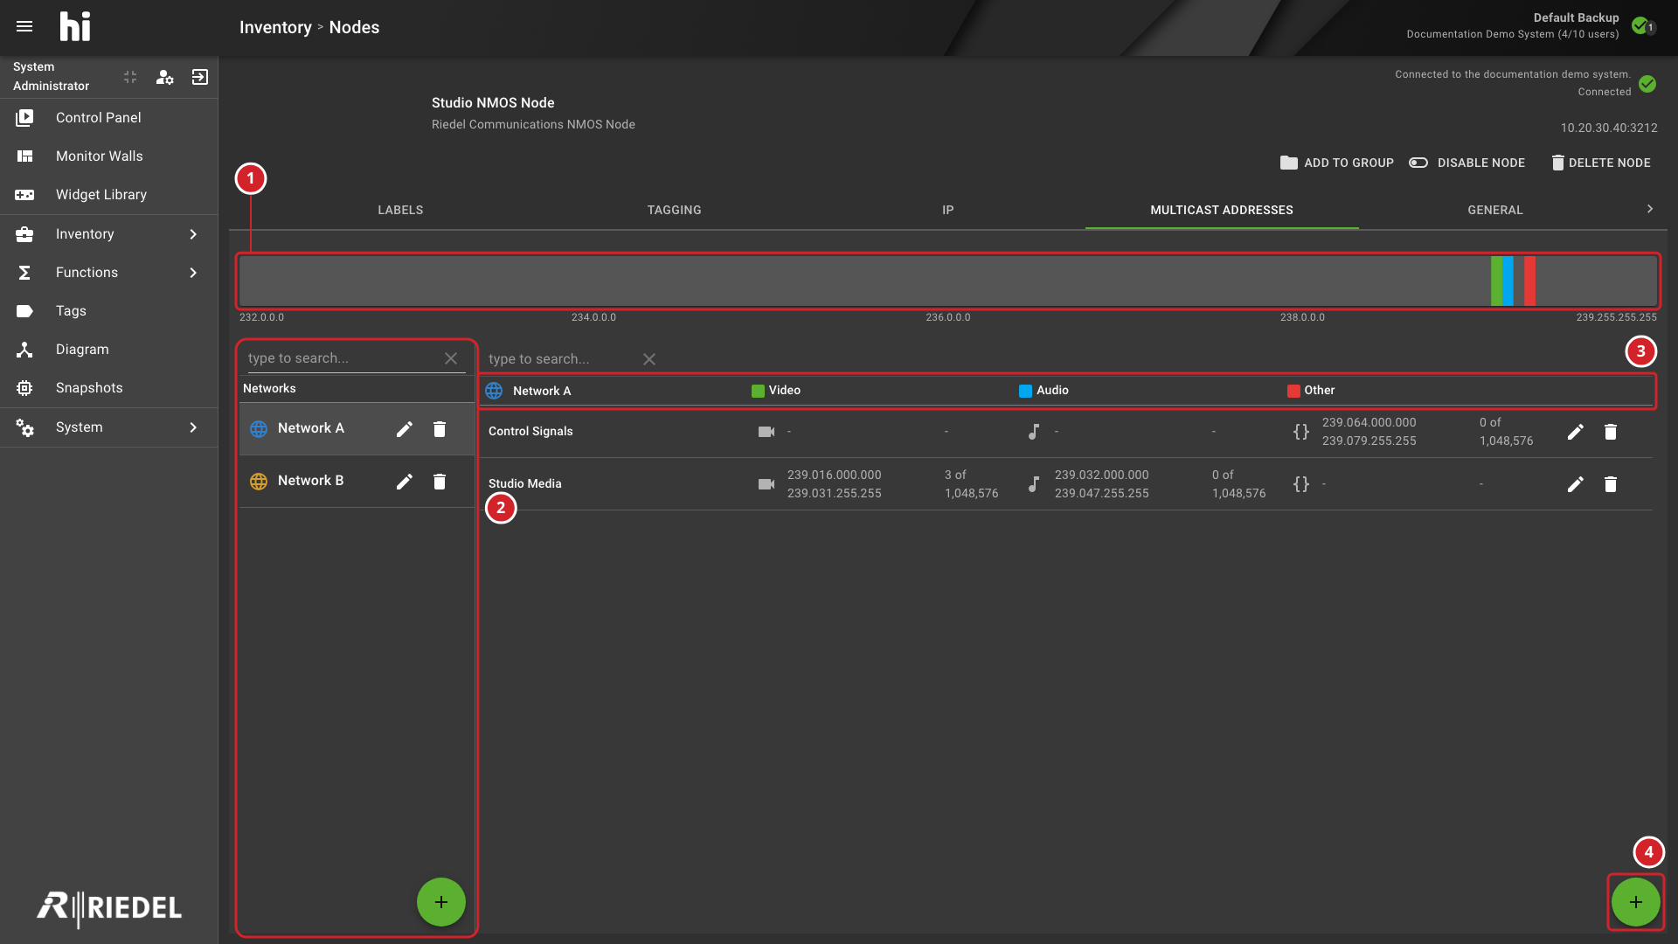The height and width of the screenshot is (944, 1678).
Task: Edit the Studio Media range
Action: click(1575, 484)
